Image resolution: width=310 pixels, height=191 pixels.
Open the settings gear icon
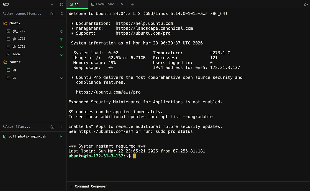pos(62,4)
